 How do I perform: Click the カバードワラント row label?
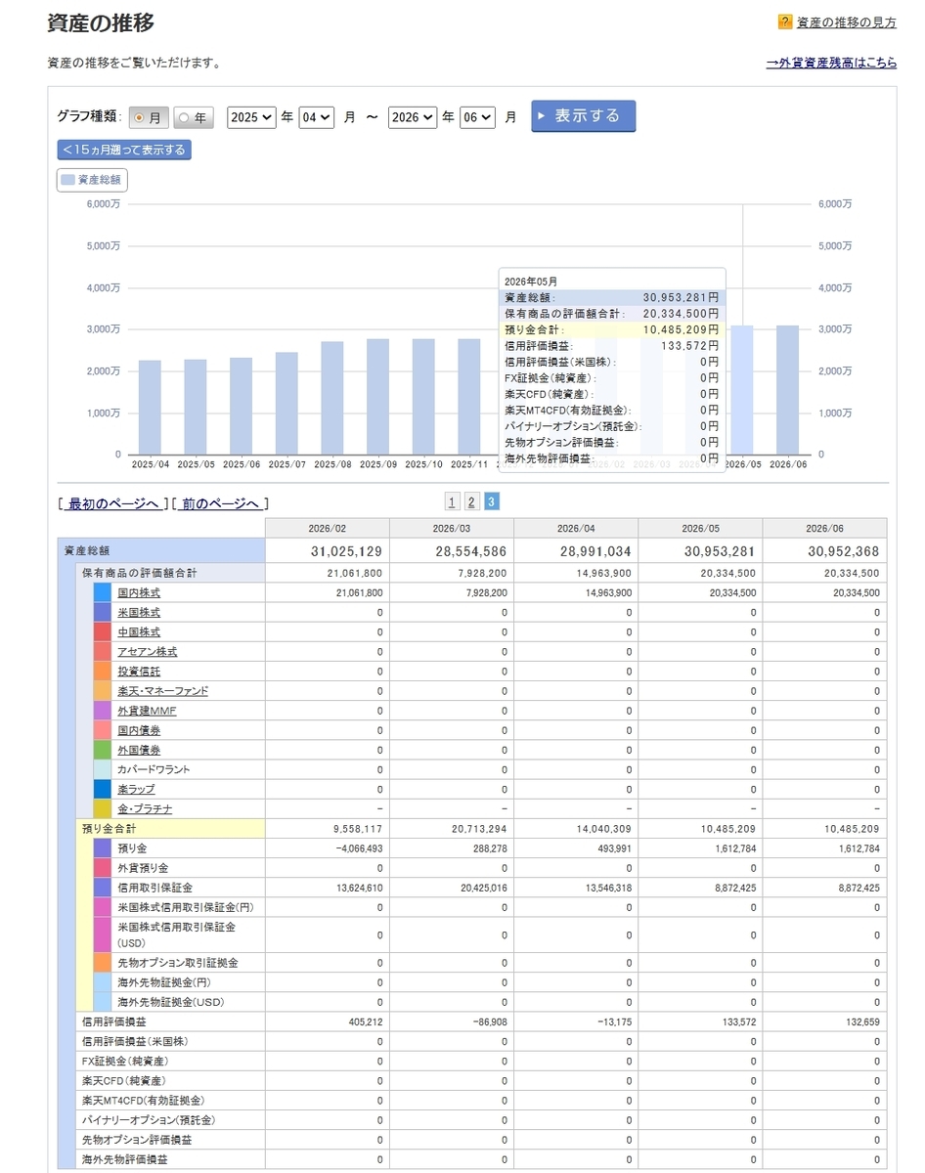[x=154, y=769]
